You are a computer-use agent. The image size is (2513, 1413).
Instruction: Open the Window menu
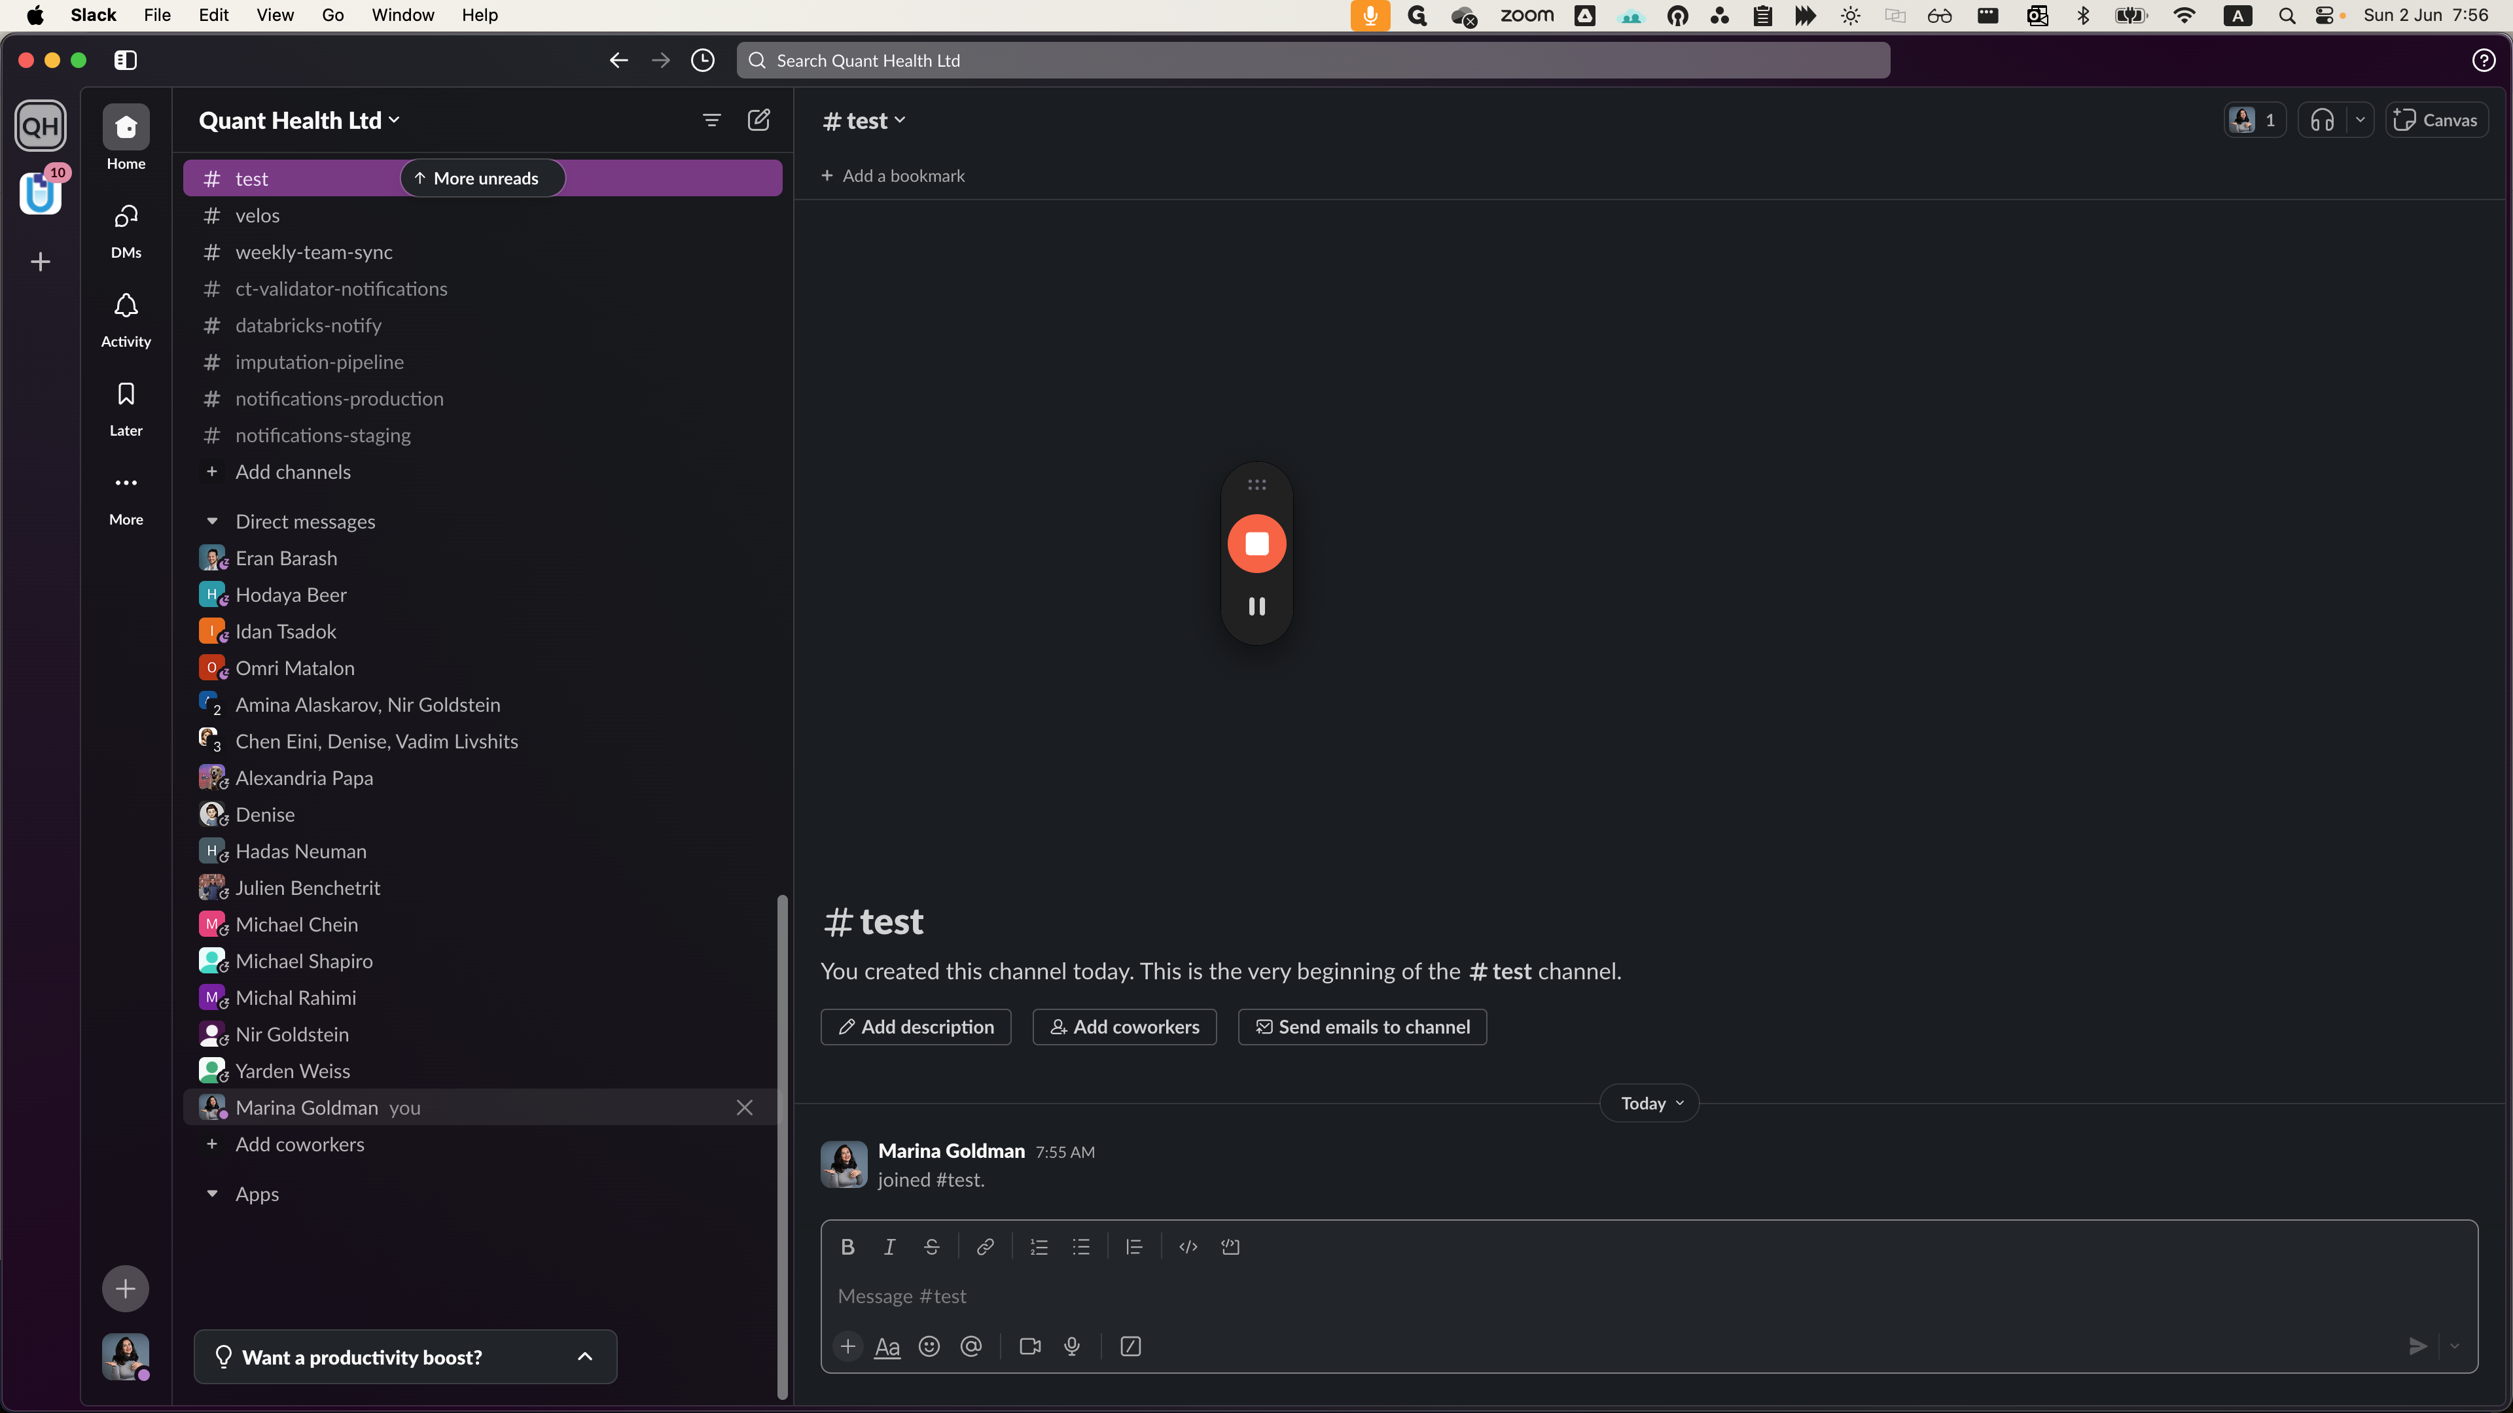pyautogui.click(x=403, y=14)
